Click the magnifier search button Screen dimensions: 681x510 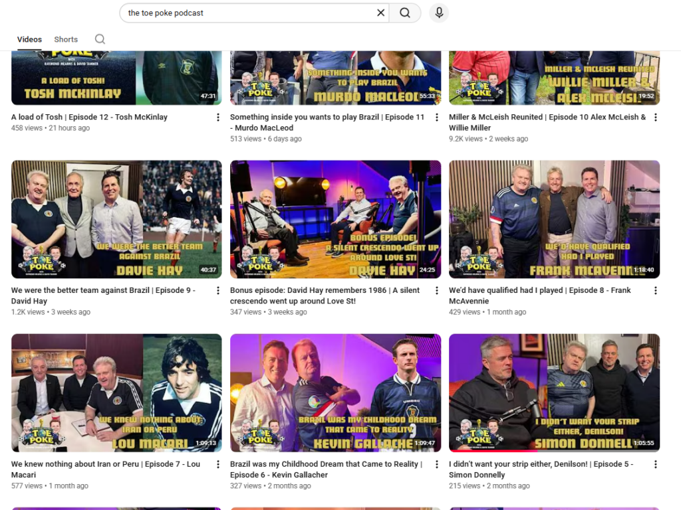point(405,13)
